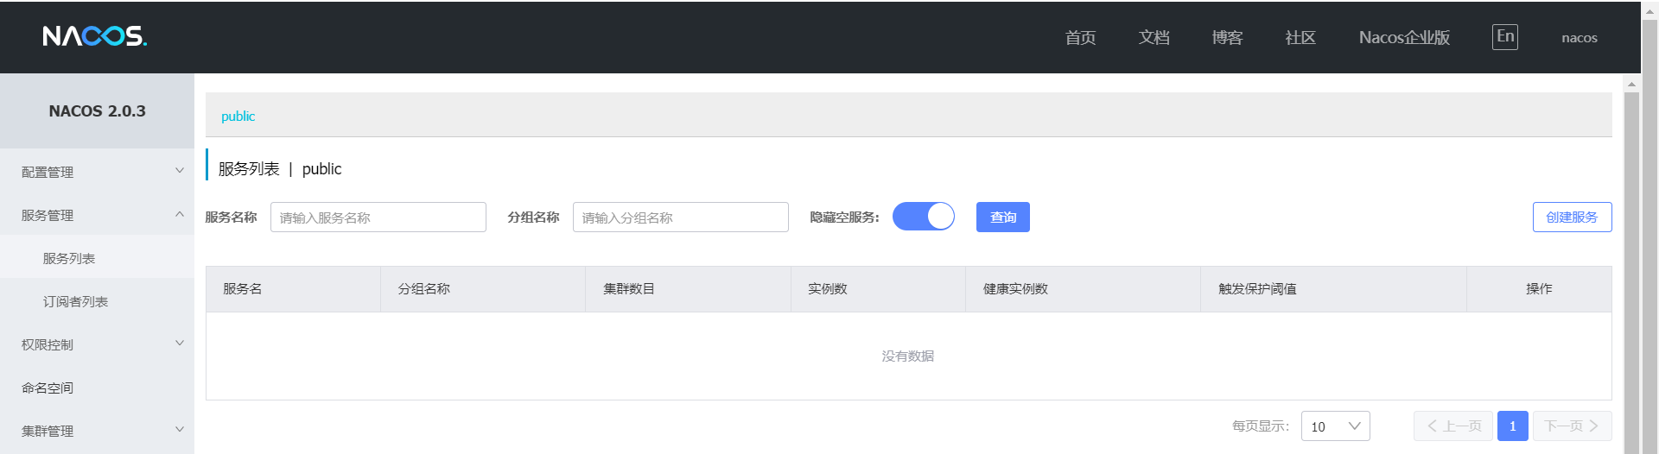Screen dimensions: 1659x454
Task: Click the NACOS logo
Action: point(94,36)
